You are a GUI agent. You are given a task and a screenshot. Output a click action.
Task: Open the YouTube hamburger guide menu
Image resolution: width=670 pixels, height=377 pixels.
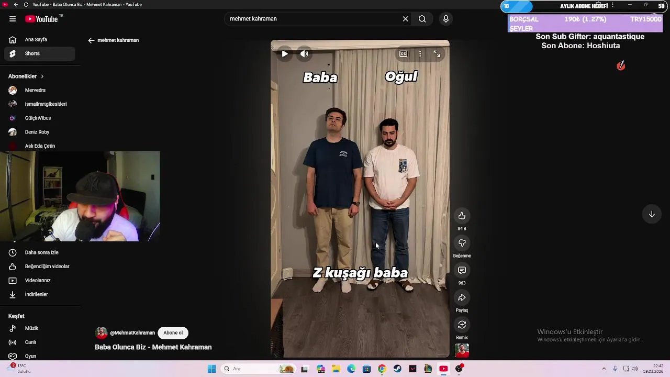click(13, 19)
